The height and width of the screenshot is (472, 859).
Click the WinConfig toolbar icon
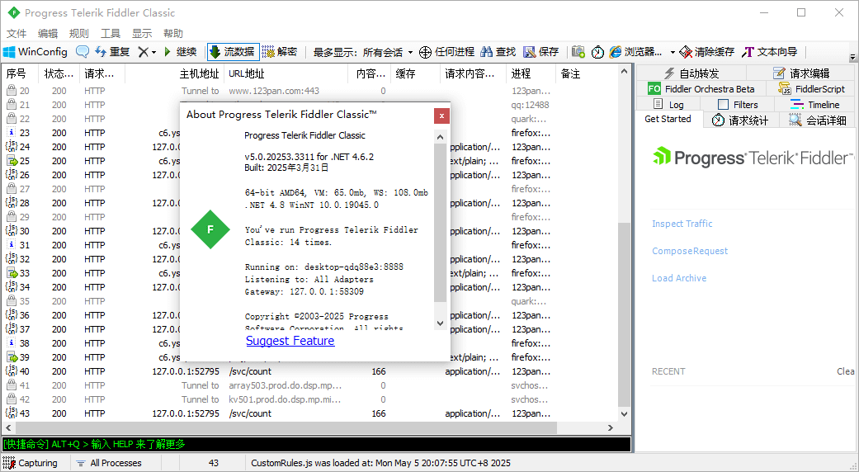click(9, 52)
